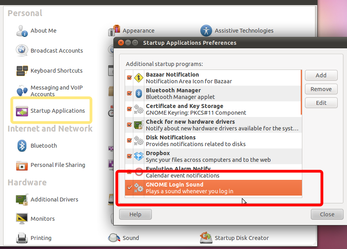Click the Assistive Technologies icon
Viewport: 347px width, 249px height.
[206, 31]
